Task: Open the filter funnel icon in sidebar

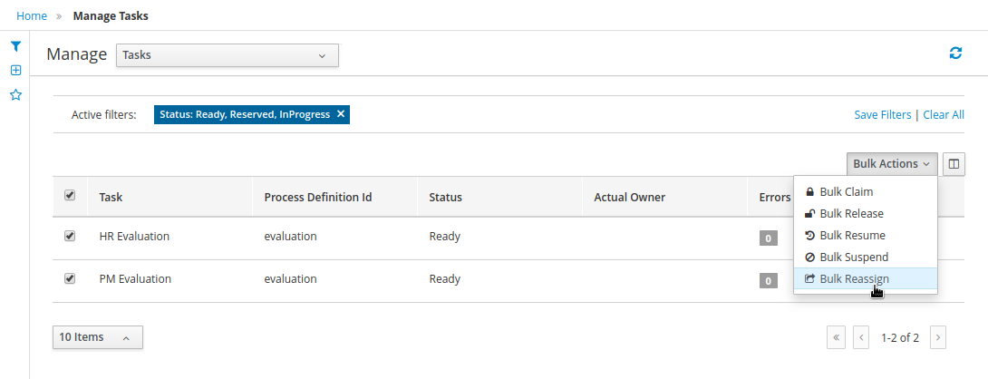Action: [x=15, y=46]
